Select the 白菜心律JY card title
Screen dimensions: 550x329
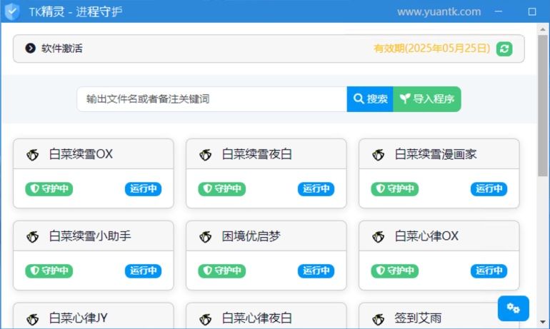(x=79, y=318)
